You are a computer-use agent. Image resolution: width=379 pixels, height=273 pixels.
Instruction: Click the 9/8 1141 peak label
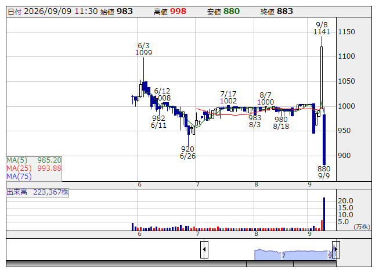pos(322,28)
